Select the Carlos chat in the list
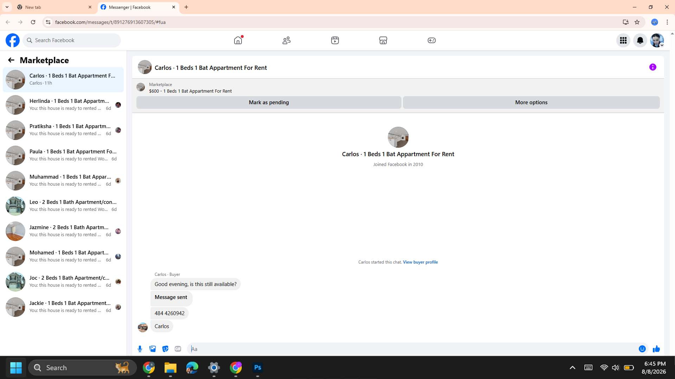 (x=63, y=80)
